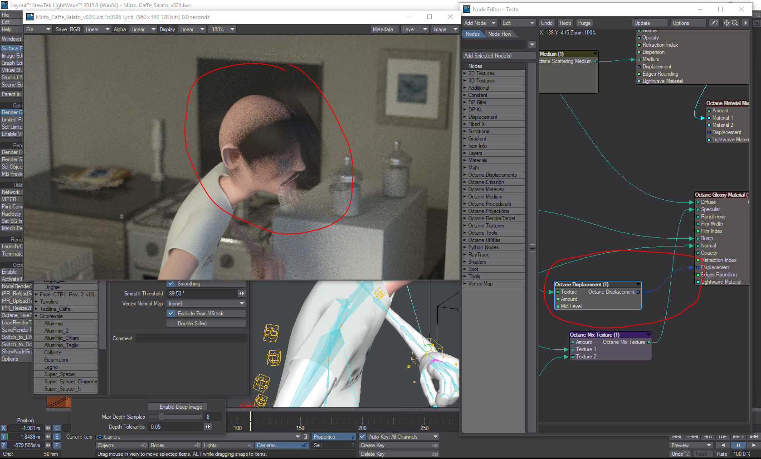Click the X position value stepper arrows
Screen dimensions: 761x459
coord(48,428)
